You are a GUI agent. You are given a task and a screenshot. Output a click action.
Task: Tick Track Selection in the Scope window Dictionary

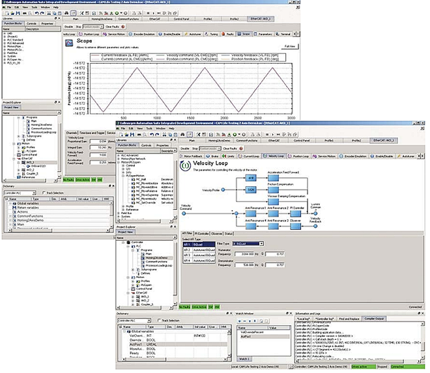[x=44, y=193]
